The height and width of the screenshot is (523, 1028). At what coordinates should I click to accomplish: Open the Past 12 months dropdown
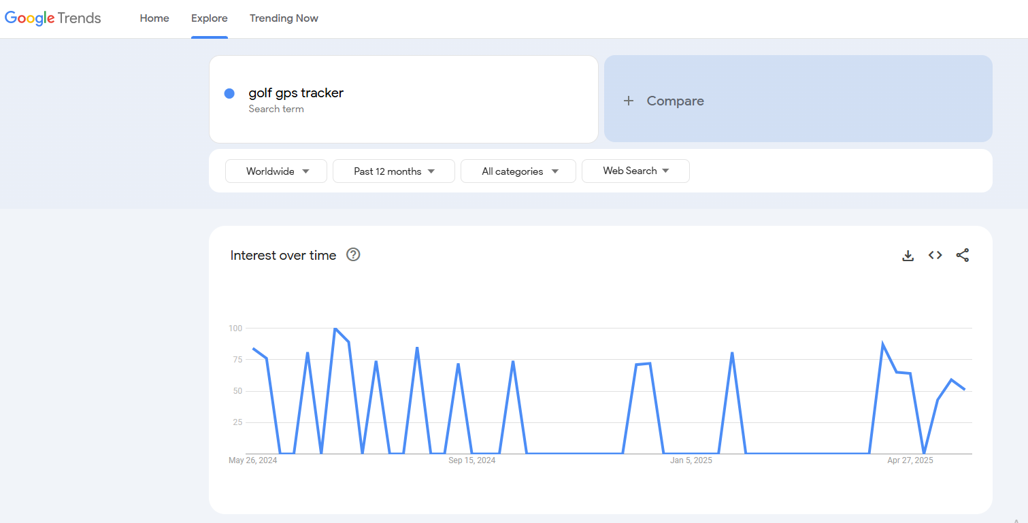394,171
